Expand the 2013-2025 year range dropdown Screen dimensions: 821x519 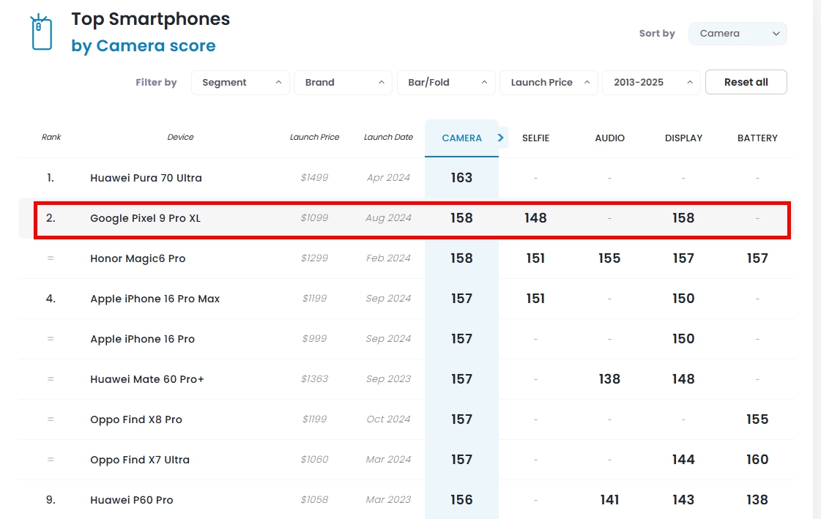[x=651, y=83]
